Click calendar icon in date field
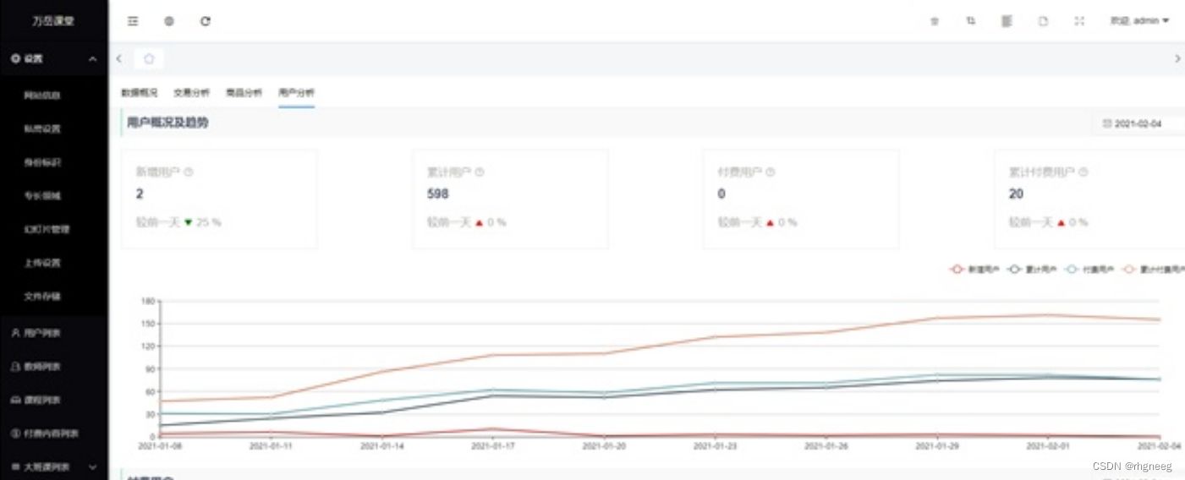This screenshot has width=1185, height=480. [1107, 123]
